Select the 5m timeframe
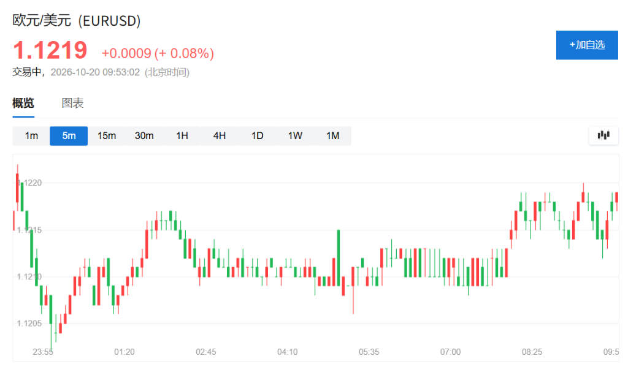 [69, 135]
